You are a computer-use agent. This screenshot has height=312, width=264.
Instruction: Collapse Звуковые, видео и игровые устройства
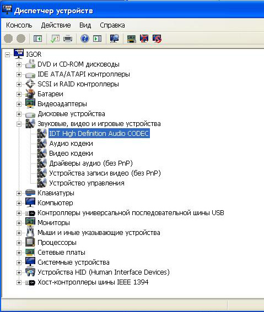19,124
